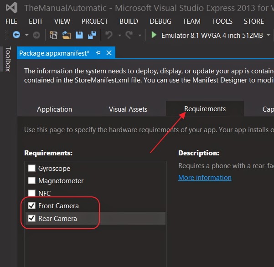274x267 pixels.
Task: Pin the Package.appxmanifest tab
Action: tap(98, 52)
